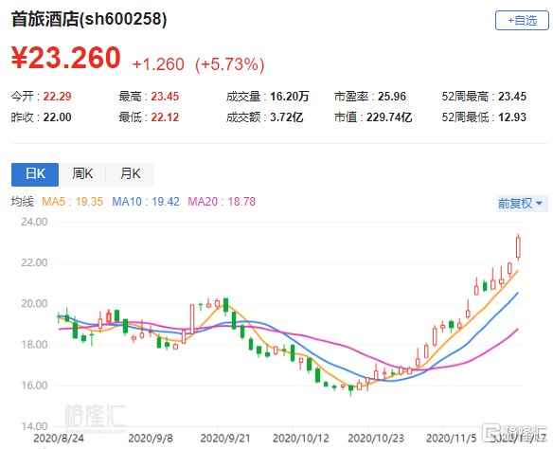This screenshot has height=449, width=553.
Task: Click the 市值 value 229.74亿
Action: tap(389, 117)
